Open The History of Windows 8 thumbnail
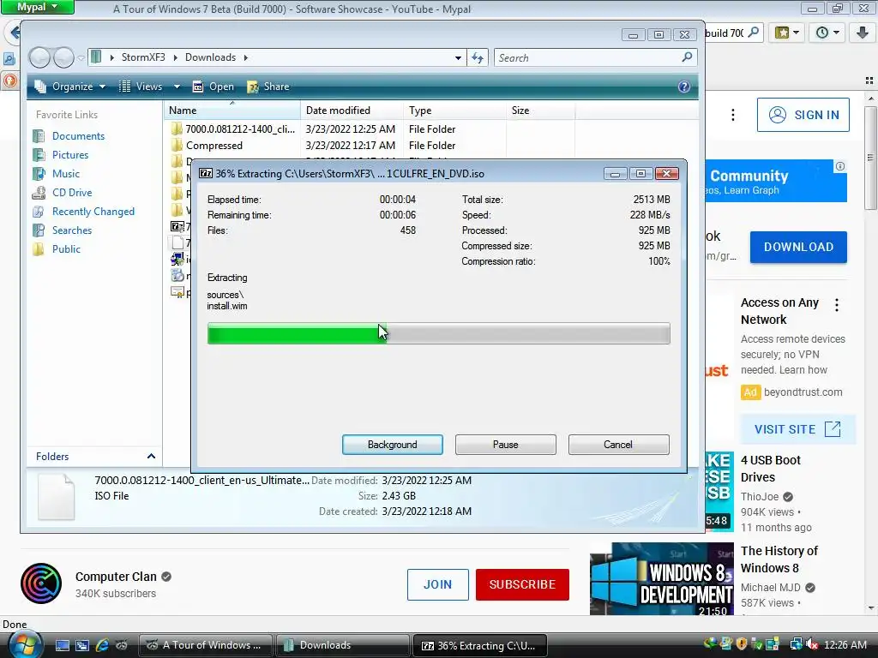Viewport: 878px width, 658px height. click(x=662, y=578)
